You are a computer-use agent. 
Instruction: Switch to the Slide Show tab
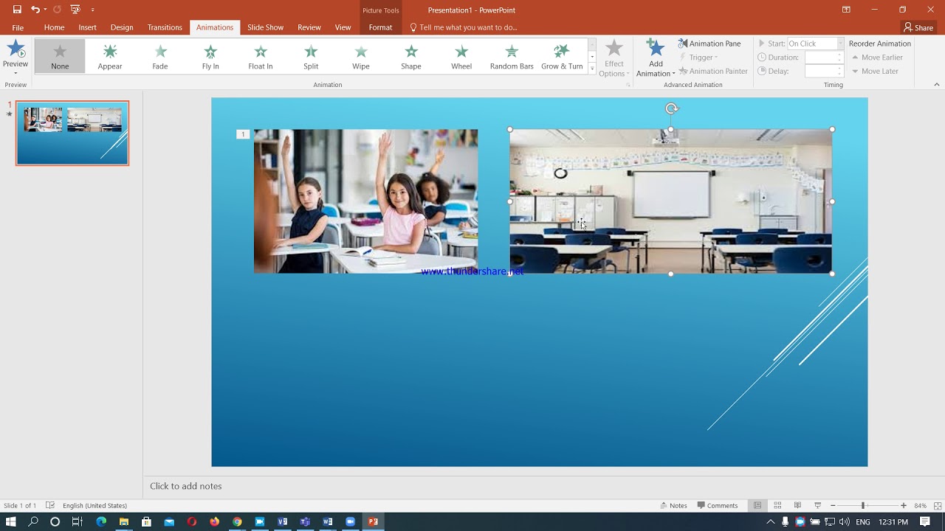[265, 27]
